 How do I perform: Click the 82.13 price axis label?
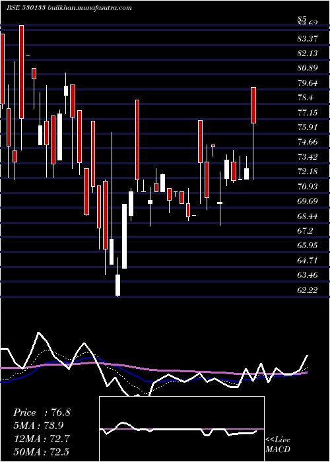(x=308, y=53)
